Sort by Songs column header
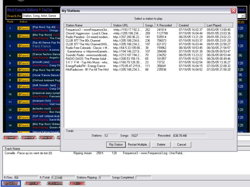 pos(149,25)
